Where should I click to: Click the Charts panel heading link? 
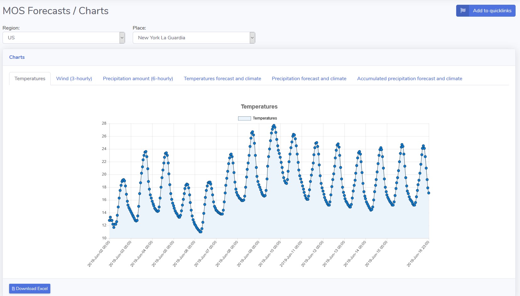[17, 57]
